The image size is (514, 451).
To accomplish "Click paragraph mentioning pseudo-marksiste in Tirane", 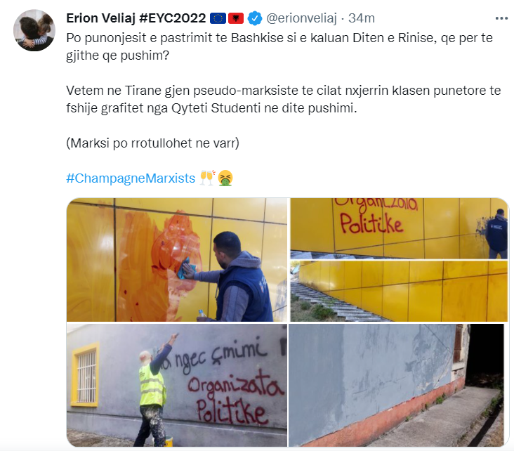I will point(284,99).
